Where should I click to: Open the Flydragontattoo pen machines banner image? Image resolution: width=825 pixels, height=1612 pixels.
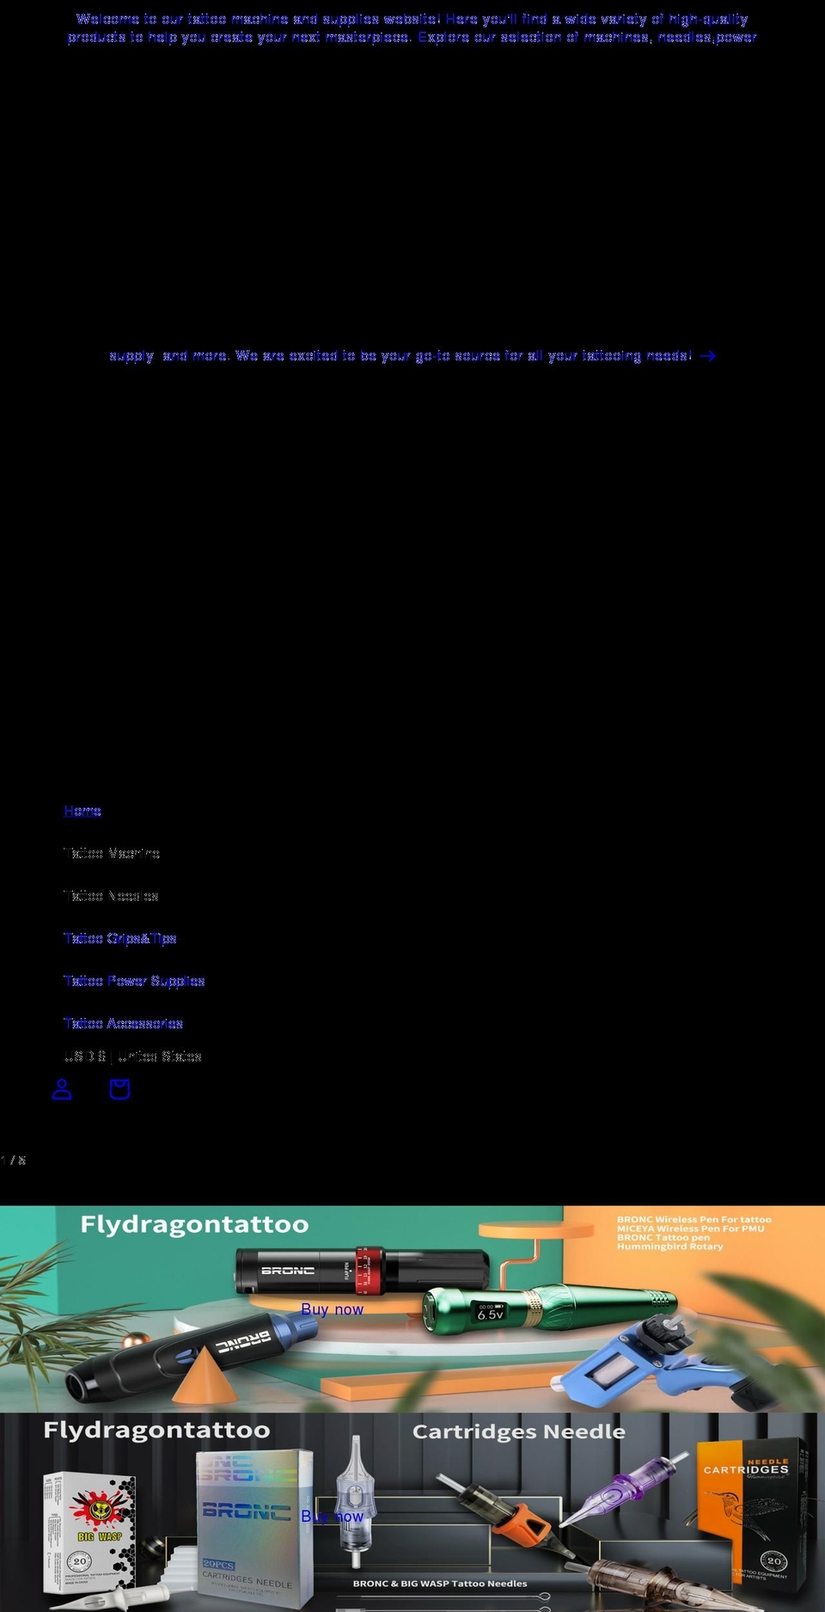412,1309
